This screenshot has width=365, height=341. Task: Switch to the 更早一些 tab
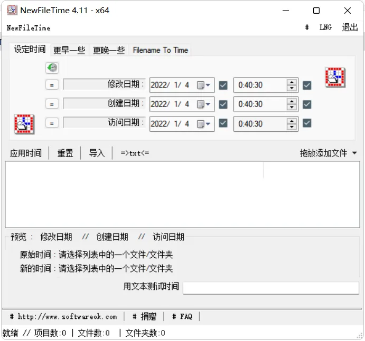pyautogui.click(x=69, y=50)
